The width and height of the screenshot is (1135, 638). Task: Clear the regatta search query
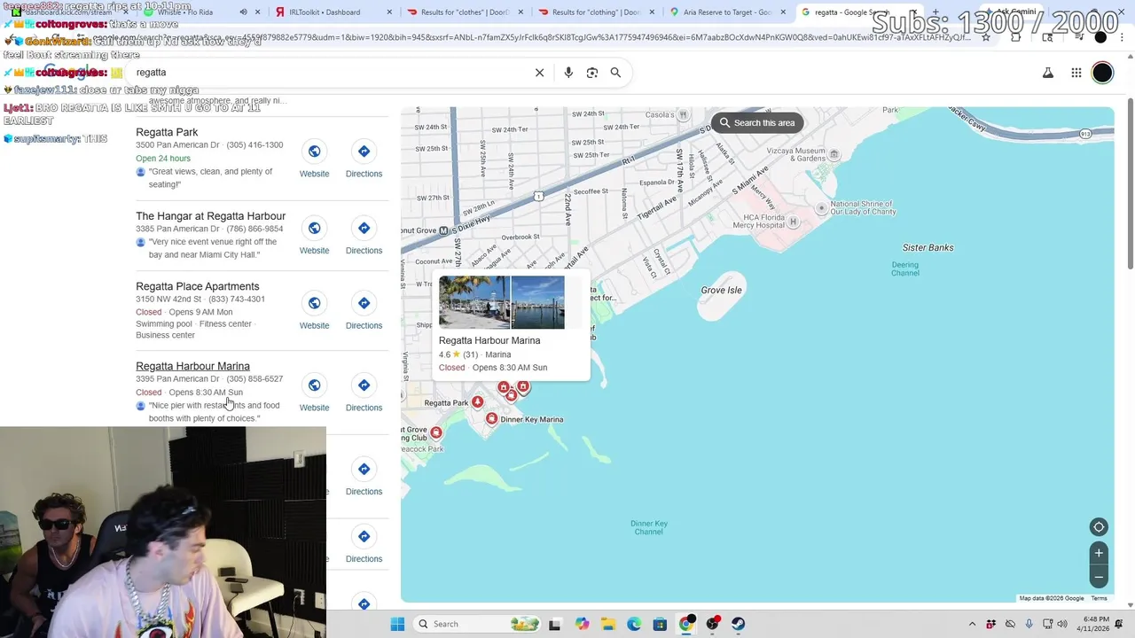539,73
